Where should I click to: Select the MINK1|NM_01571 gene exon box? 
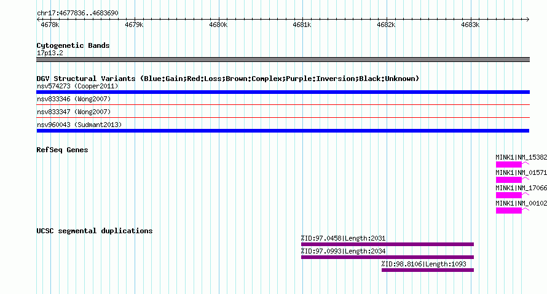pos(509,180)
